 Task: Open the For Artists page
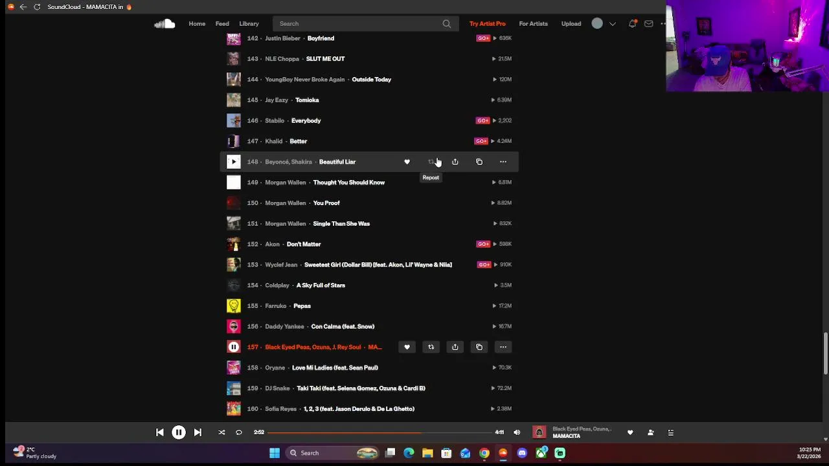[x=533, y=24]
